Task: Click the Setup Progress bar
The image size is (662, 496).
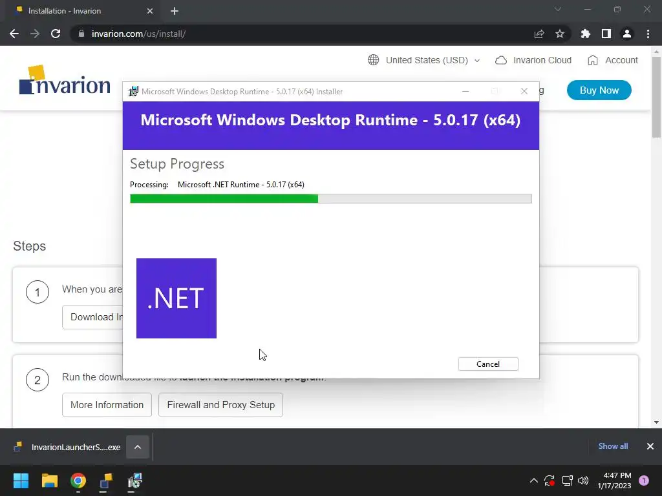Action: (x=330, y=199)
